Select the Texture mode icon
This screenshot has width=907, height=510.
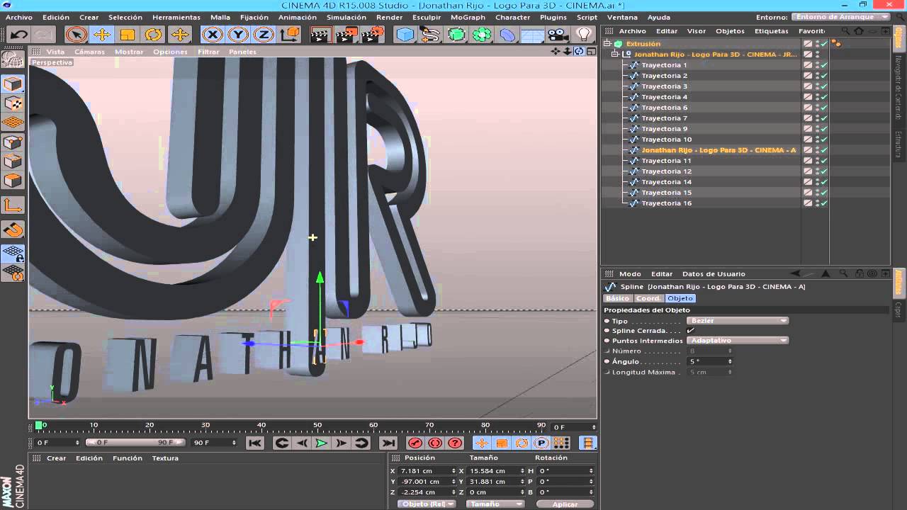point(13,103)
